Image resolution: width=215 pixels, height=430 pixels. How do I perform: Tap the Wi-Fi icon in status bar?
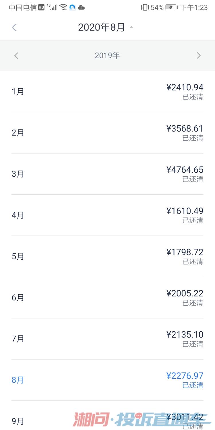[63, 7]
